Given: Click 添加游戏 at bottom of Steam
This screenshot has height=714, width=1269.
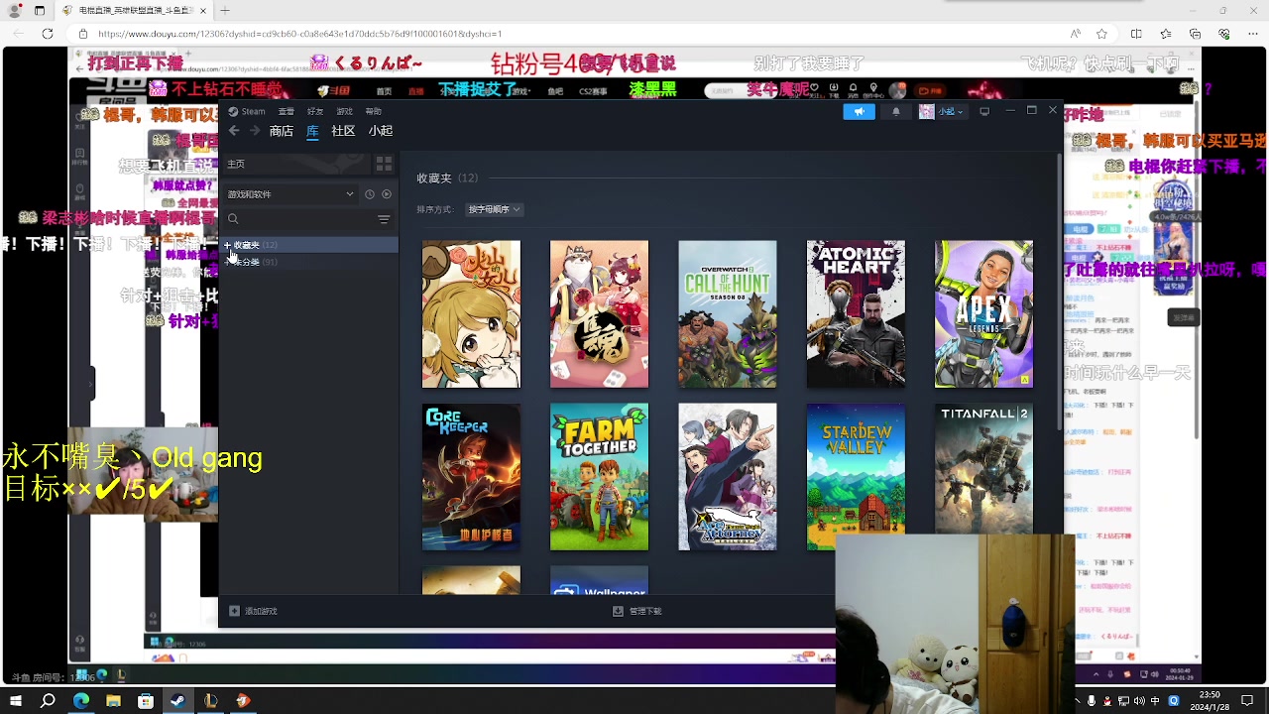Looking at the screenshot, I should (254, 611).
